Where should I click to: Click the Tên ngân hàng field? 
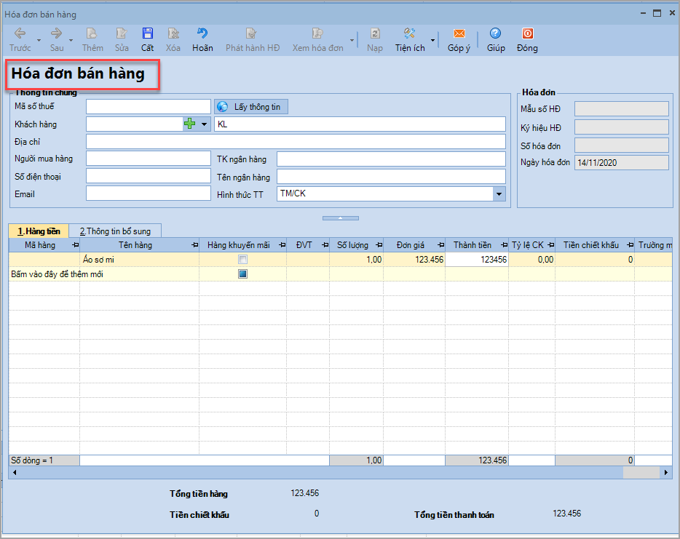(391, 177)
